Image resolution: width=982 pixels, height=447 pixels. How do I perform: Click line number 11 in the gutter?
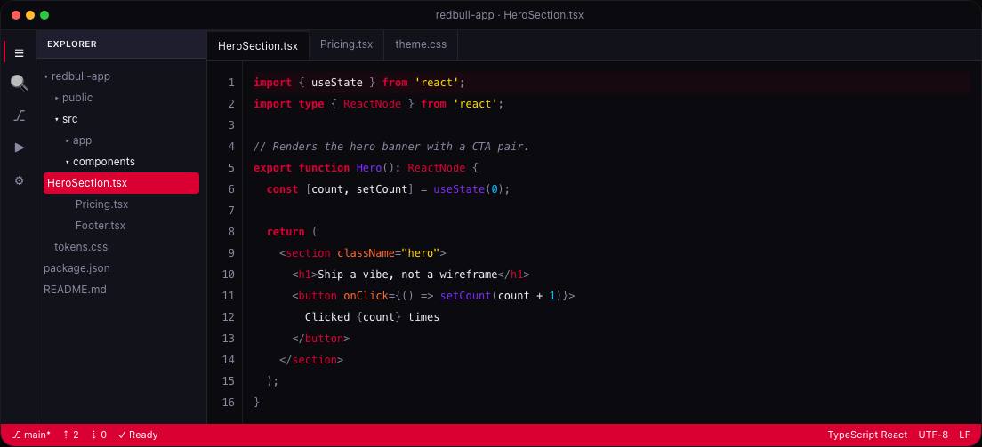(229, 296)
